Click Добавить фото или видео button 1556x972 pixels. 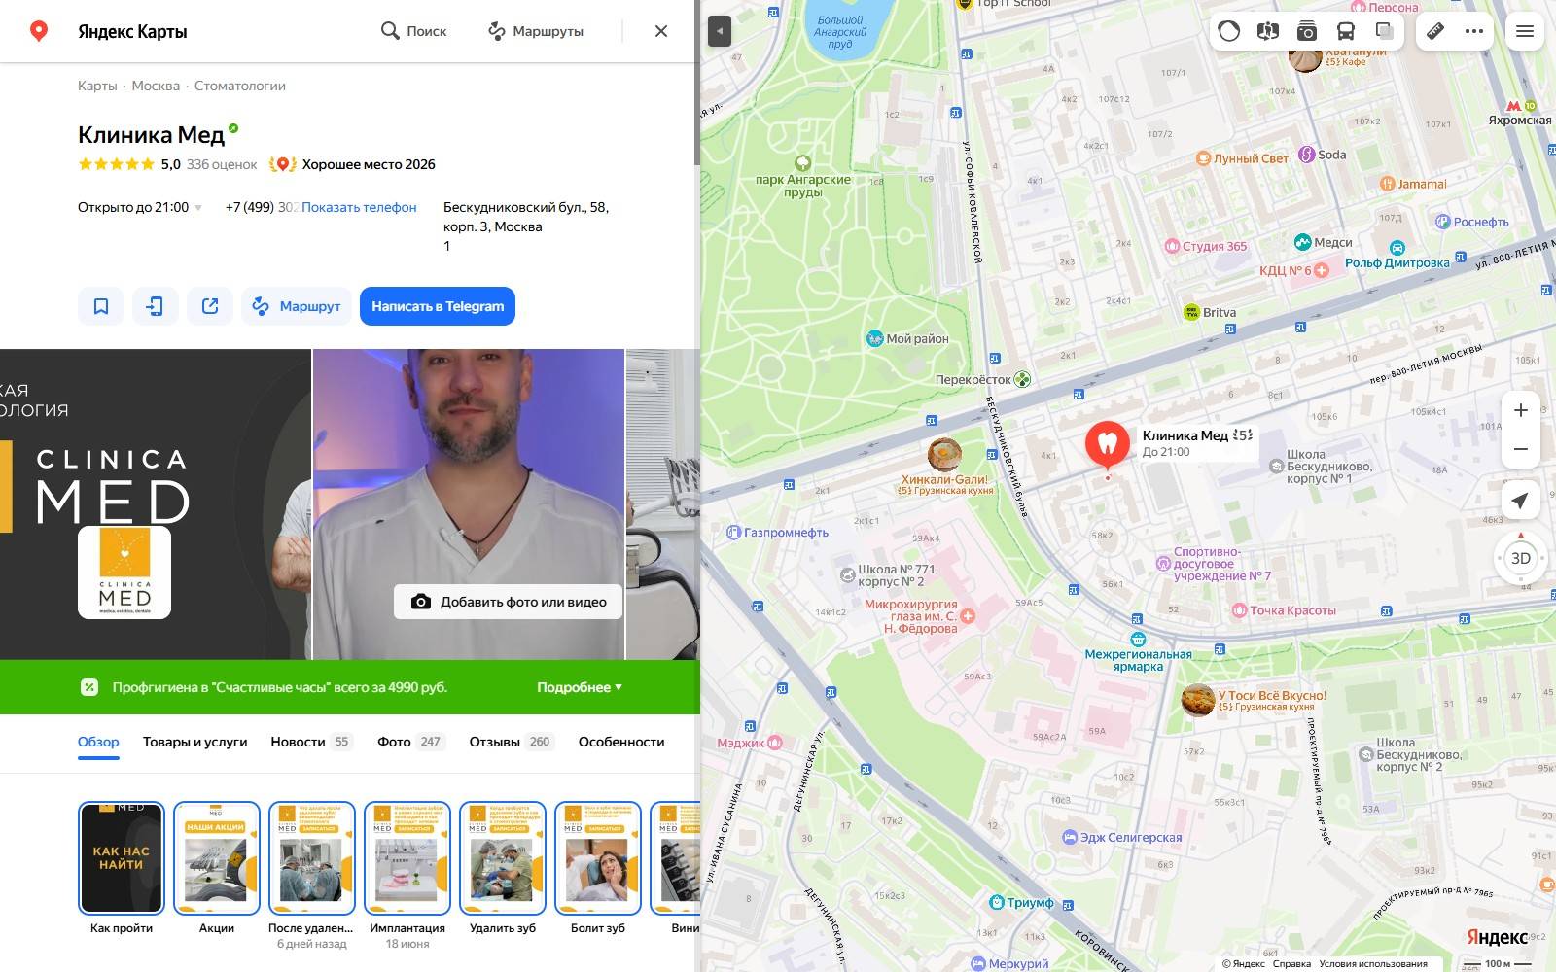pos(509,602)
